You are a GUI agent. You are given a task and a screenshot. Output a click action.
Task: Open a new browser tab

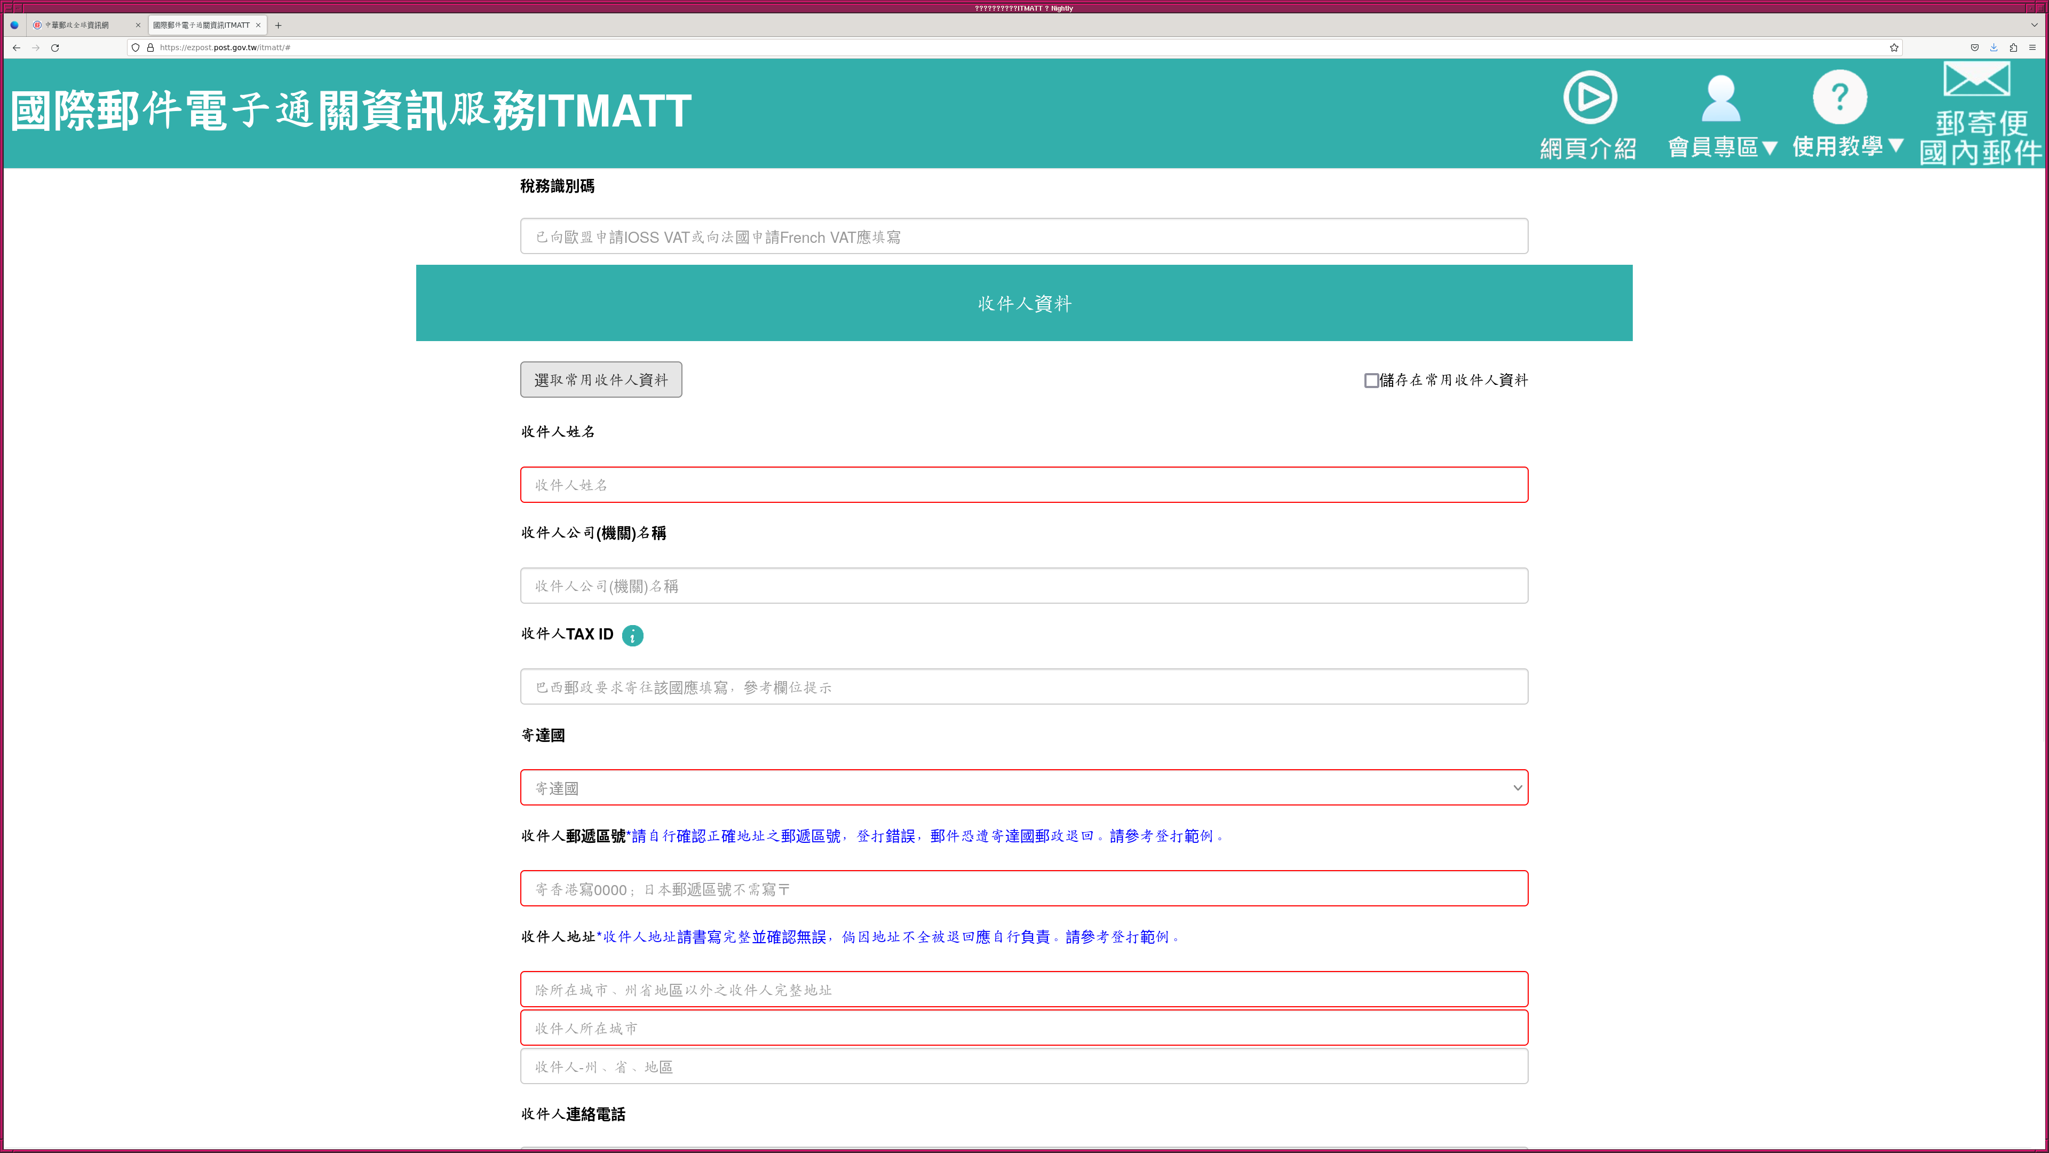point(279,26)
